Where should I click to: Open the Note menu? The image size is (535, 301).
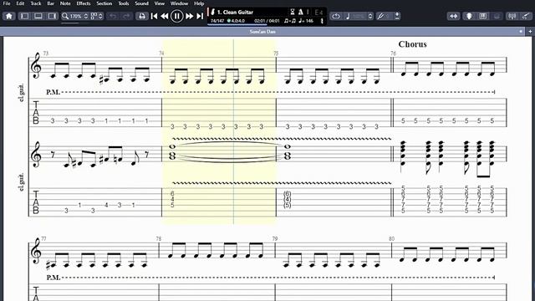click(x=65, y=3)
